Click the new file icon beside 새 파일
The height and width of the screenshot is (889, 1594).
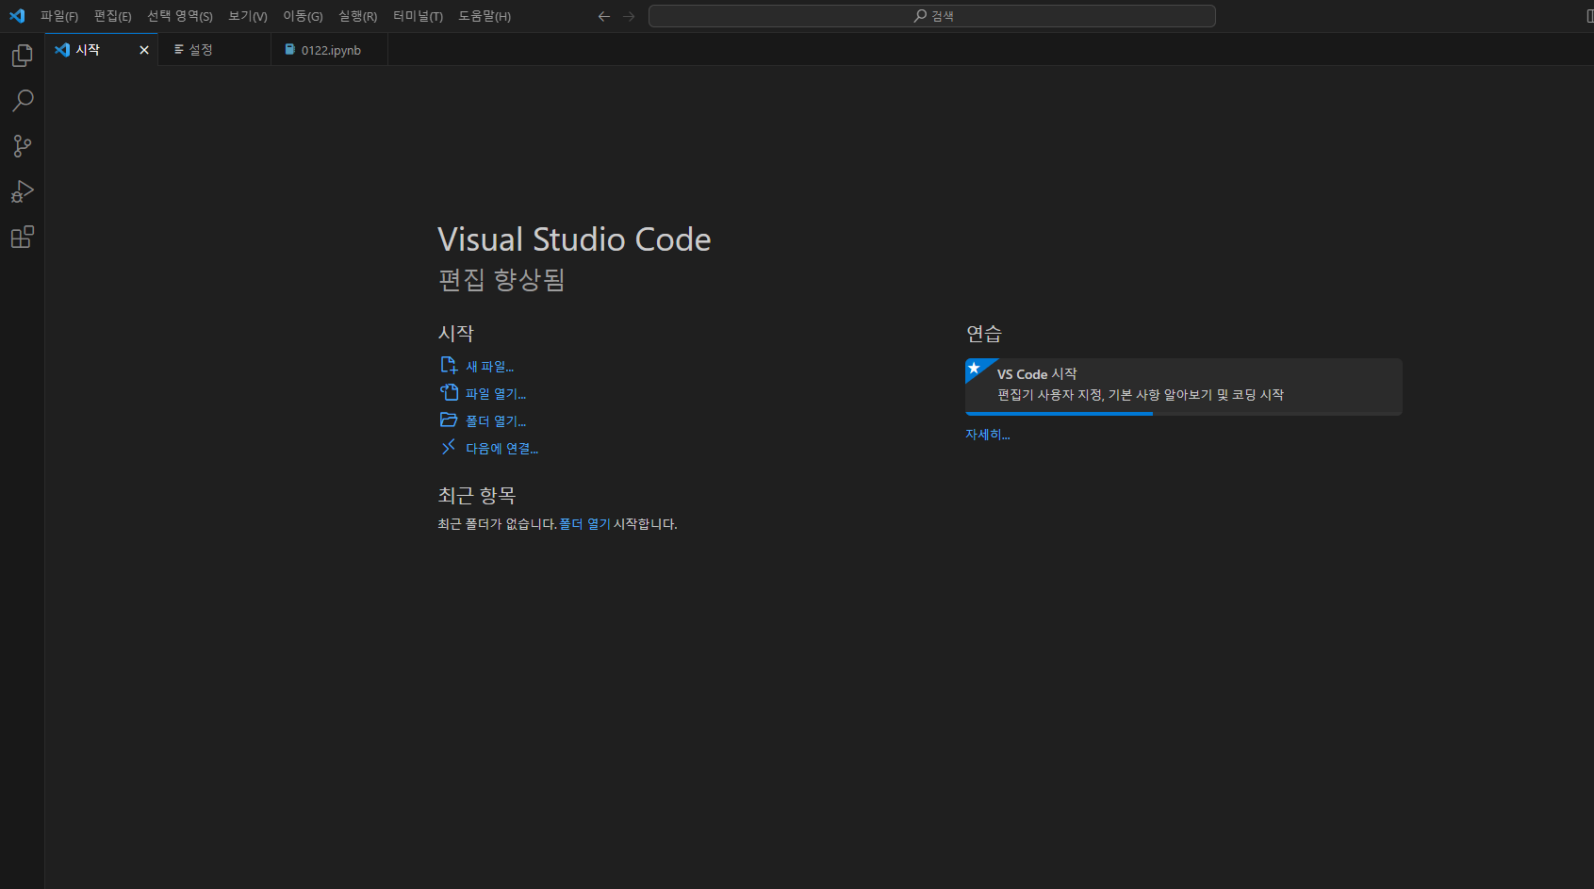[x=450, y=365]
